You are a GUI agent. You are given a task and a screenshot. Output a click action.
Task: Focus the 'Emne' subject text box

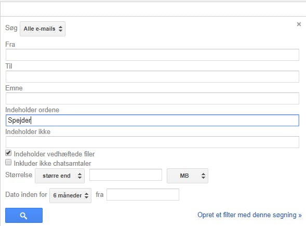[152, 98]
